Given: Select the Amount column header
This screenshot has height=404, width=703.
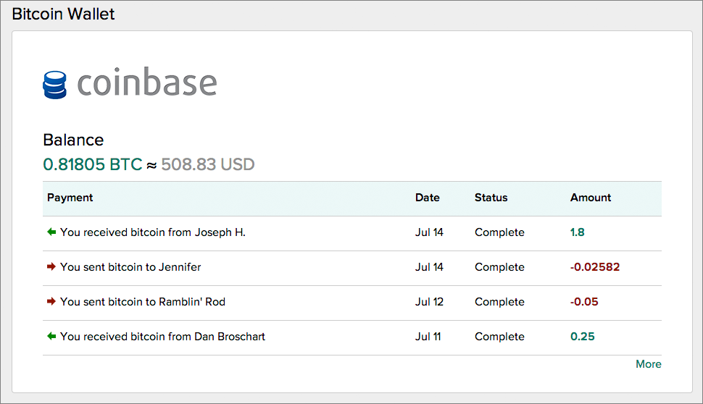Looking at the screenshot, I should (x=591, y=198).
